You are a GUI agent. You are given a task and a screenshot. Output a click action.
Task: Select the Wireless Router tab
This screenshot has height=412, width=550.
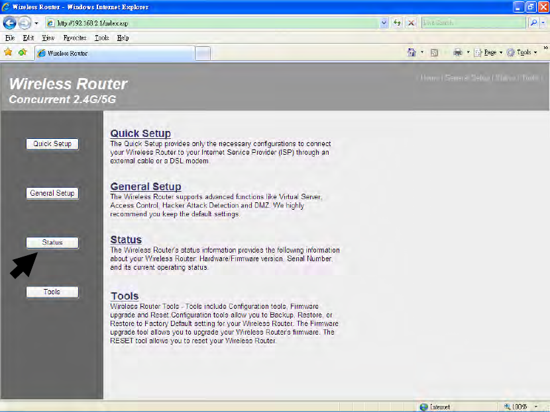[x=115, y=53]
